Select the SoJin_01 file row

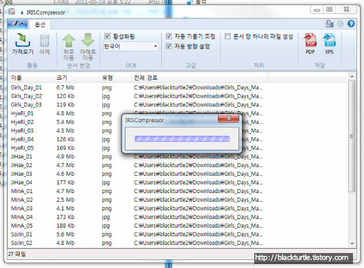[178, 234]
